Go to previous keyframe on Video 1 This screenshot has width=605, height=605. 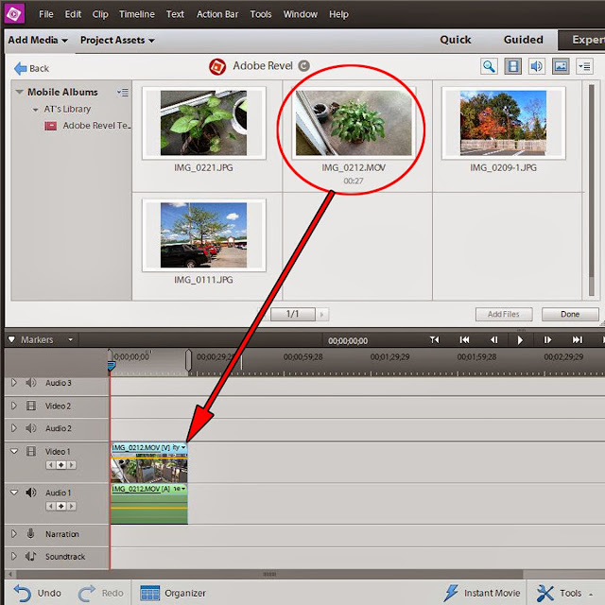pyautogui.click(x=51, y=465)
